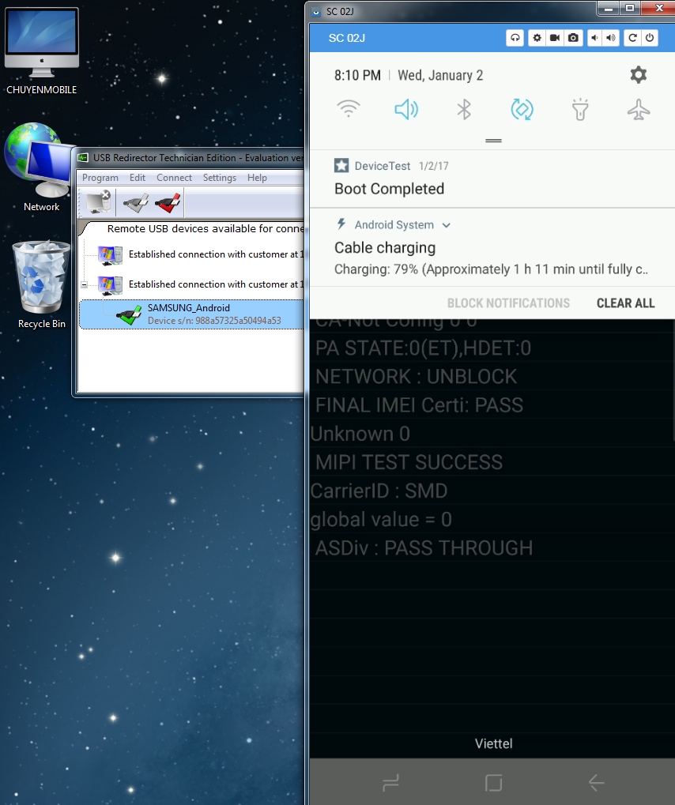Tap BLOCK NOTIFICATIONS button
Viewport: 675px width, 805px height.
pos(508,303)
